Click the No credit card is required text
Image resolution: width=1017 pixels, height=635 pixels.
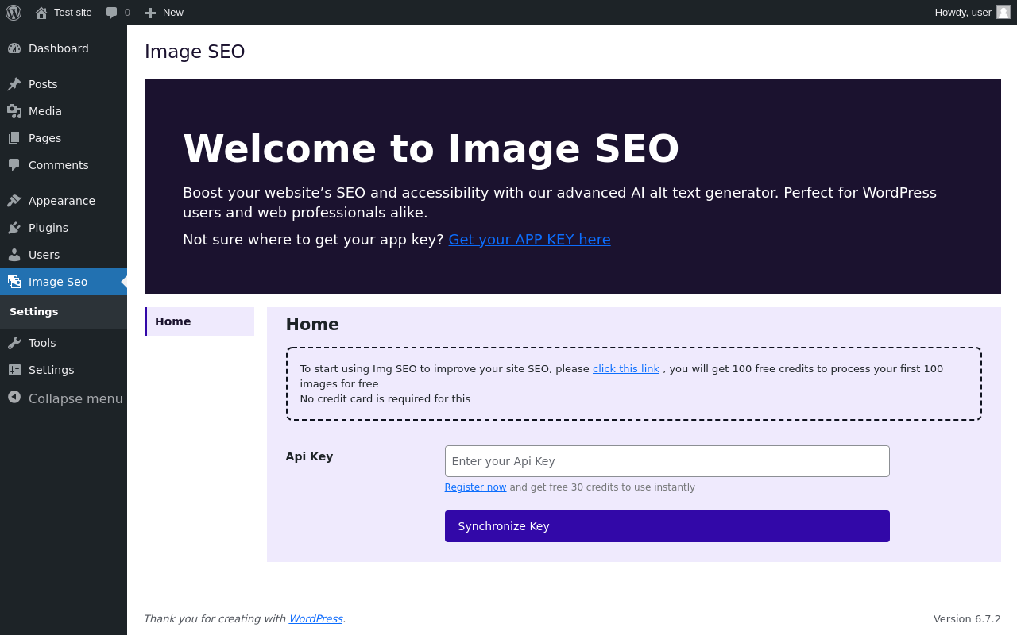(385, 399)
